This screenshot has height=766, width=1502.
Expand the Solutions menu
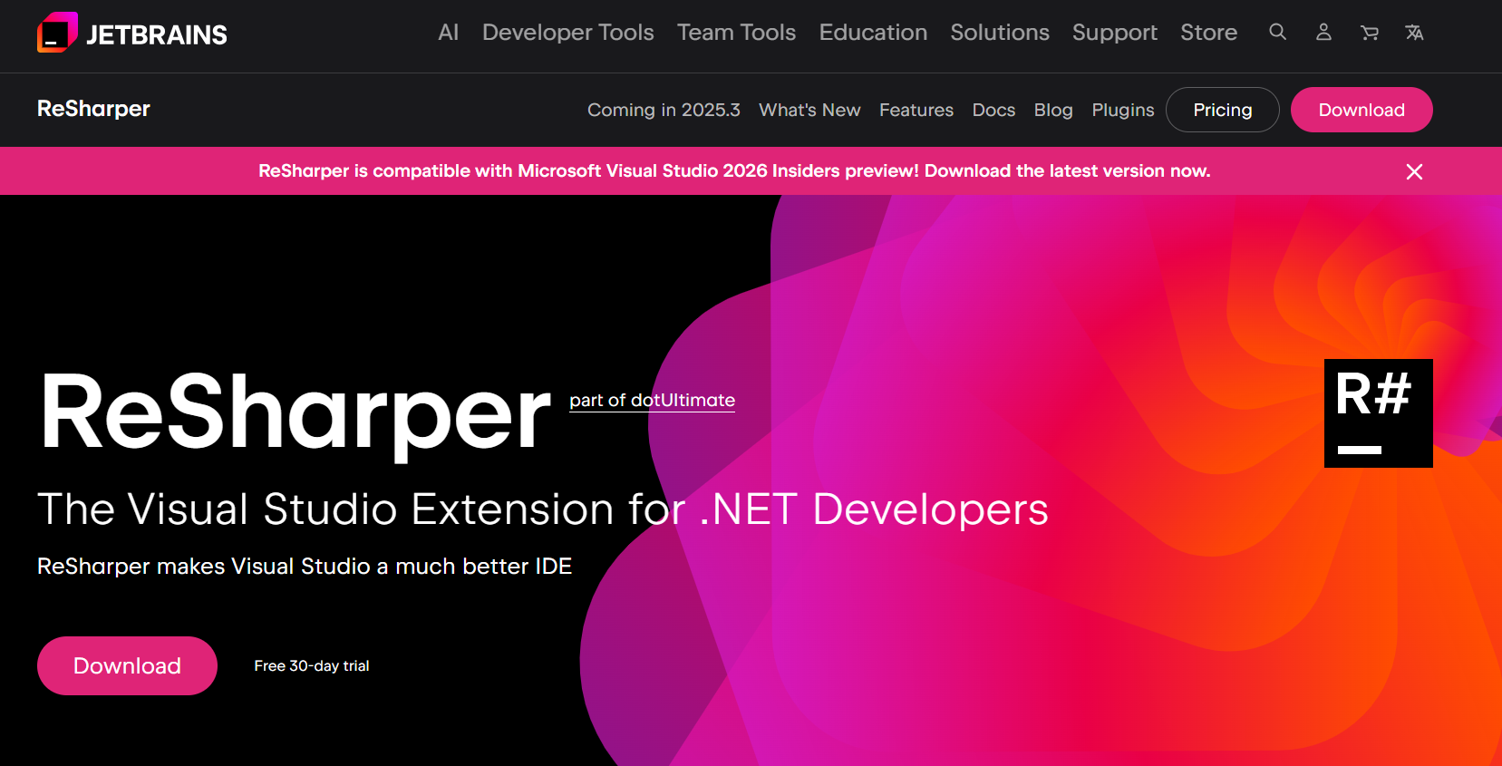999,33
